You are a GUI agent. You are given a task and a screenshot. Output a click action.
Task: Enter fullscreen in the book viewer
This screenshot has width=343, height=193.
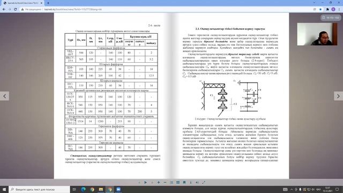pos(204,182)
